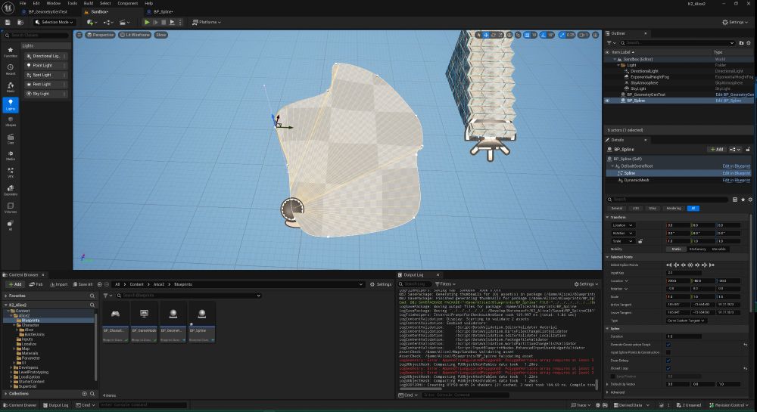Click the lock icon in Details header

point(748,150)
